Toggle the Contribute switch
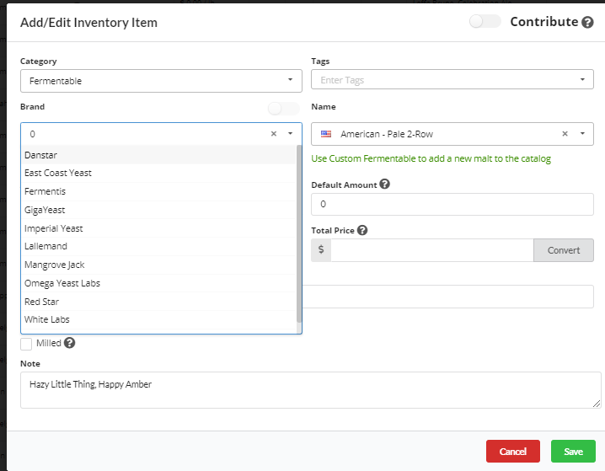The width and height of the screenshot is (605, 471). click(x=485, y=22)
